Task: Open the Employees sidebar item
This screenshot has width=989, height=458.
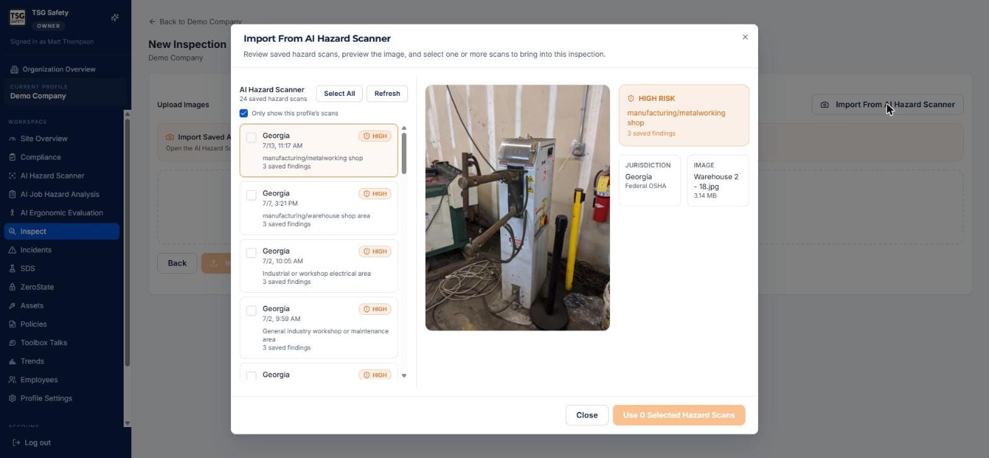Action: 62,380
